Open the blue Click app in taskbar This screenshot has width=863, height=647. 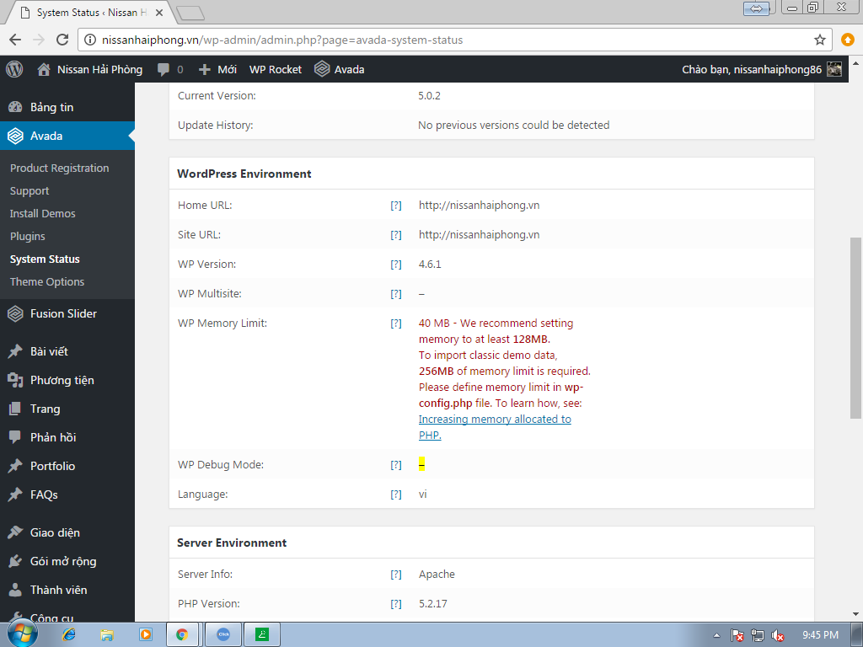point(223,635)
